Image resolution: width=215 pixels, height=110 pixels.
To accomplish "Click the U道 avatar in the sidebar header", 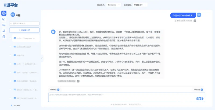I will pos(13,15).
